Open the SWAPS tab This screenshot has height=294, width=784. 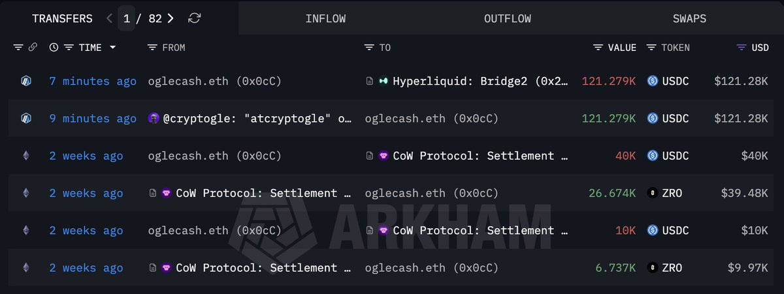click(689, 18)
